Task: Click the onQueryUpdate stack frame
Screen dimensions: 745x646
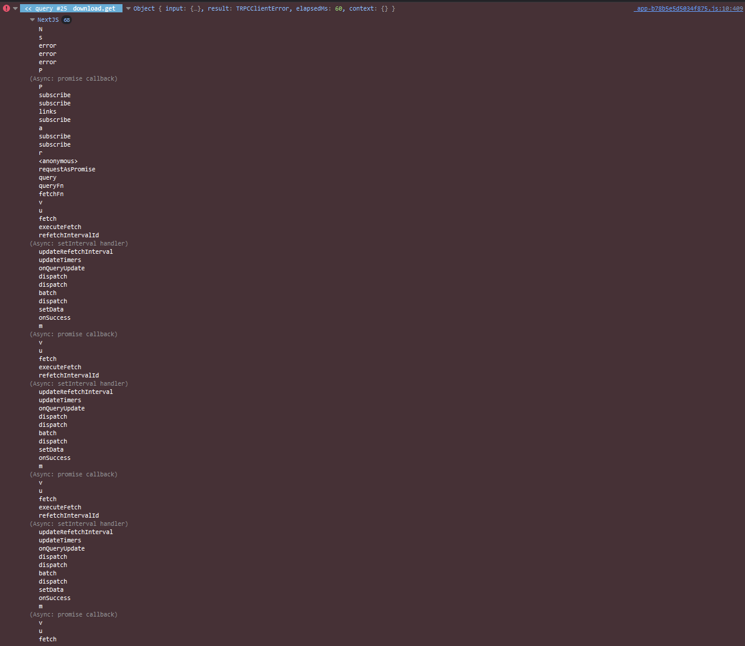Action: pos(62,268)
